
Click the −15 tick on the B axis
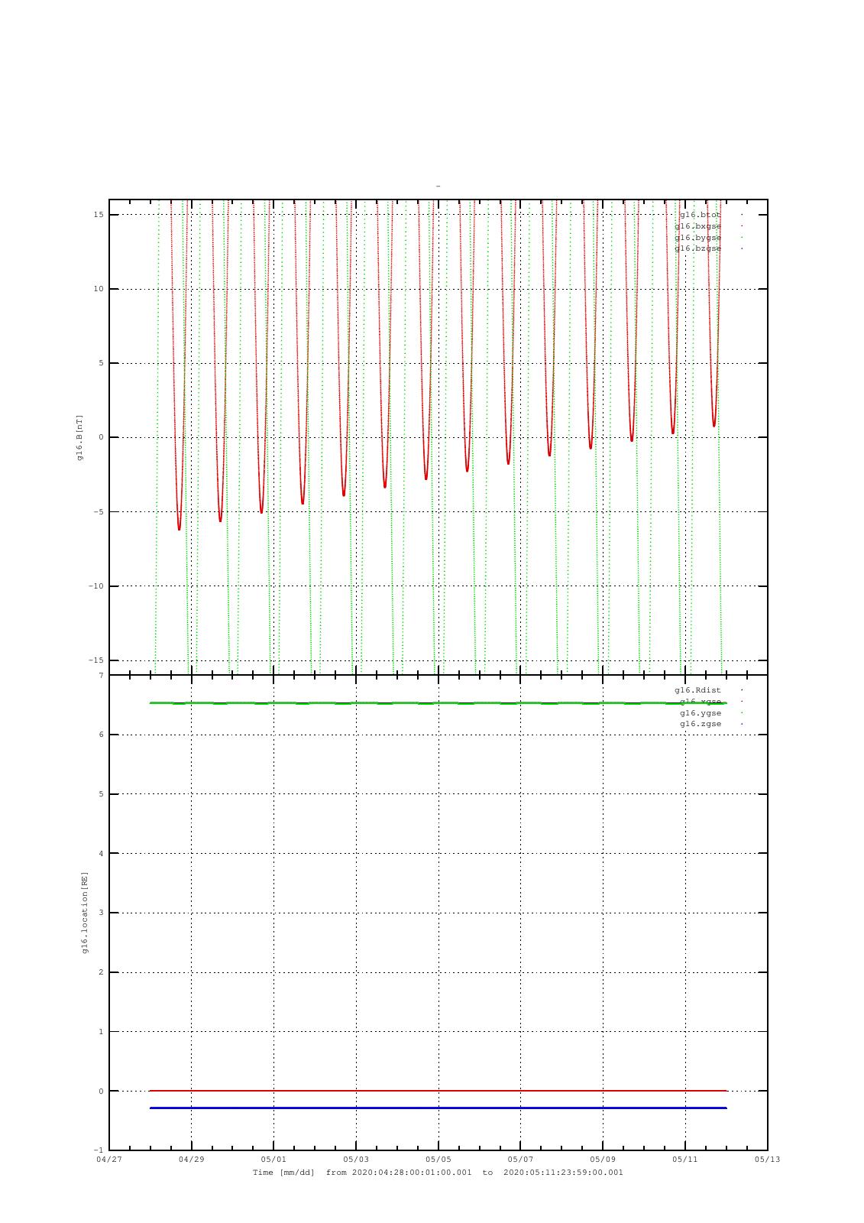[x=96, y=660]
